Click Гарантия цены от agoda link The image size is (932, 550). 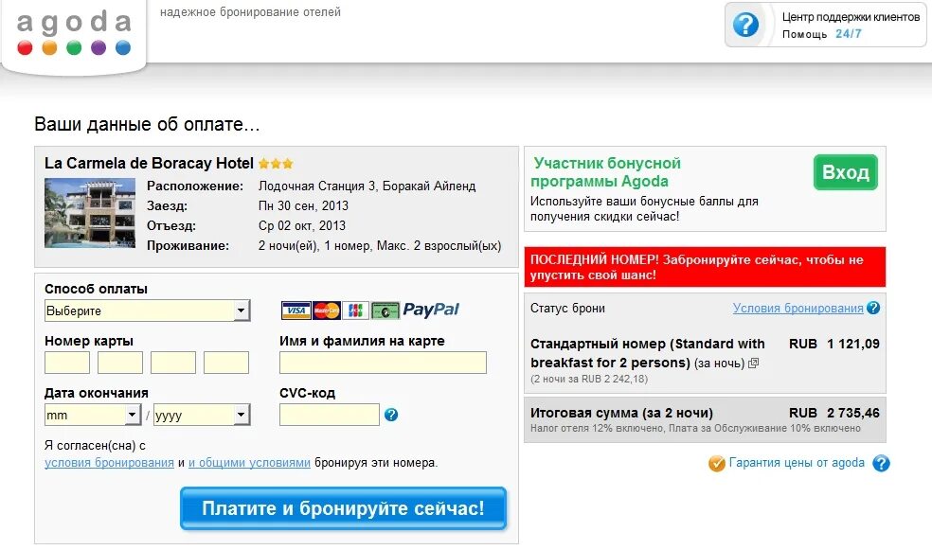[797, 463]
